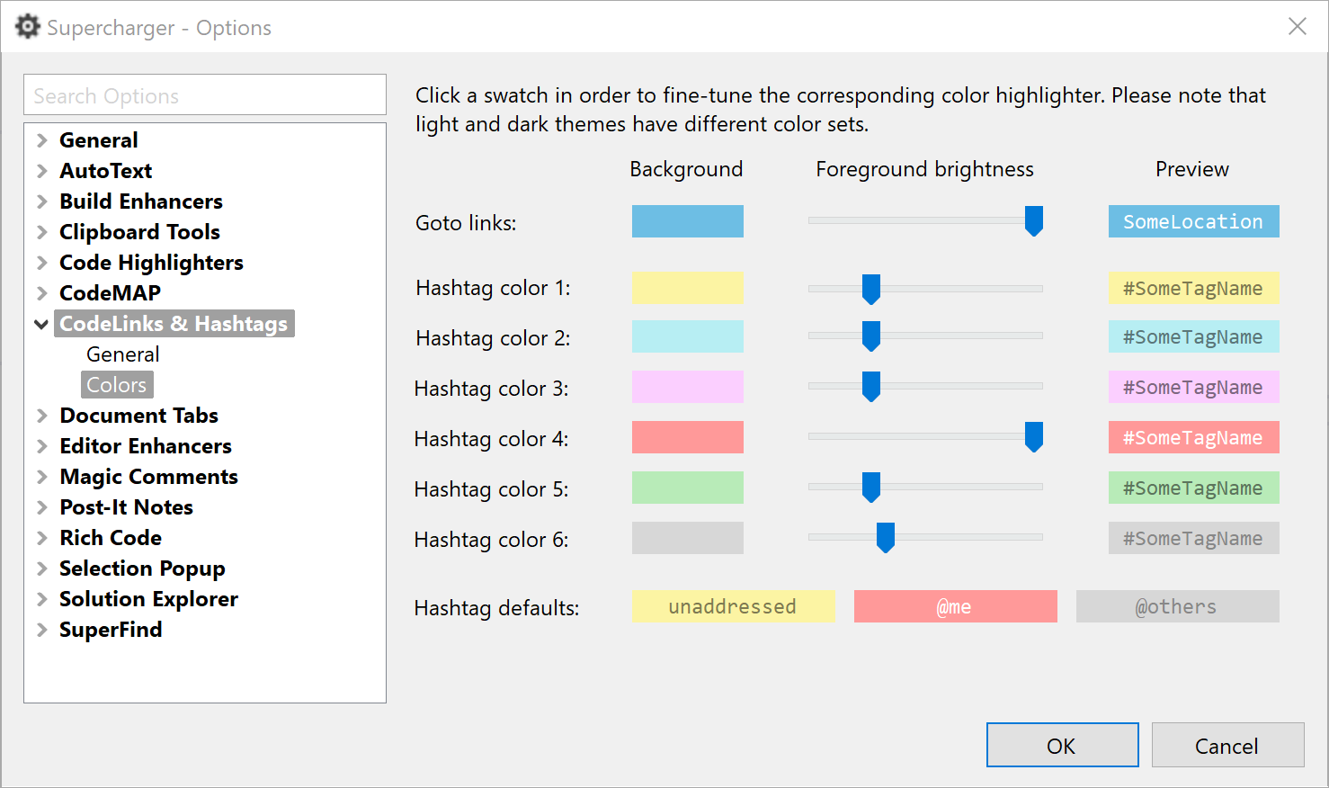Click Hashtag color 3 brightness slider thumb
This screenshot has width=1329, height=788.
[x=871, y=386]
